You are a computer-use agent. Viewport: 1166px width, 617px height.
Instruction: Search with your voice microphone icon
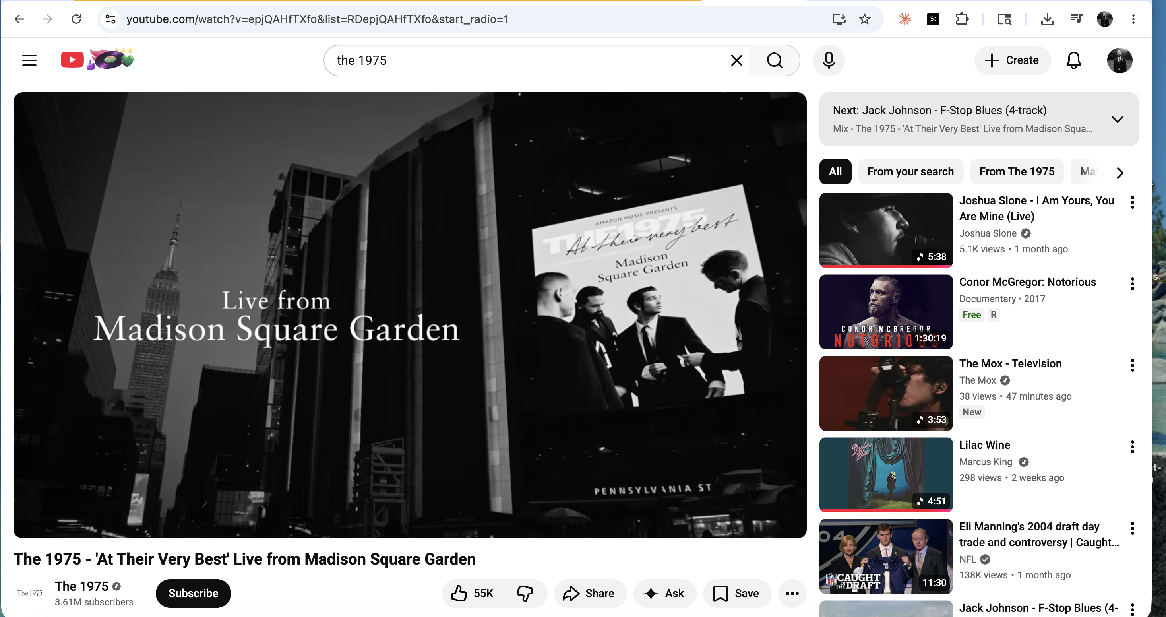(829, 60)
